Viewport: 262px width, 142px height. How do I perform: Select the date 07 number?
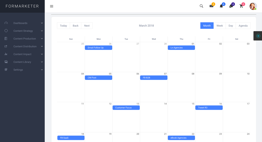(x=165, y=74)
